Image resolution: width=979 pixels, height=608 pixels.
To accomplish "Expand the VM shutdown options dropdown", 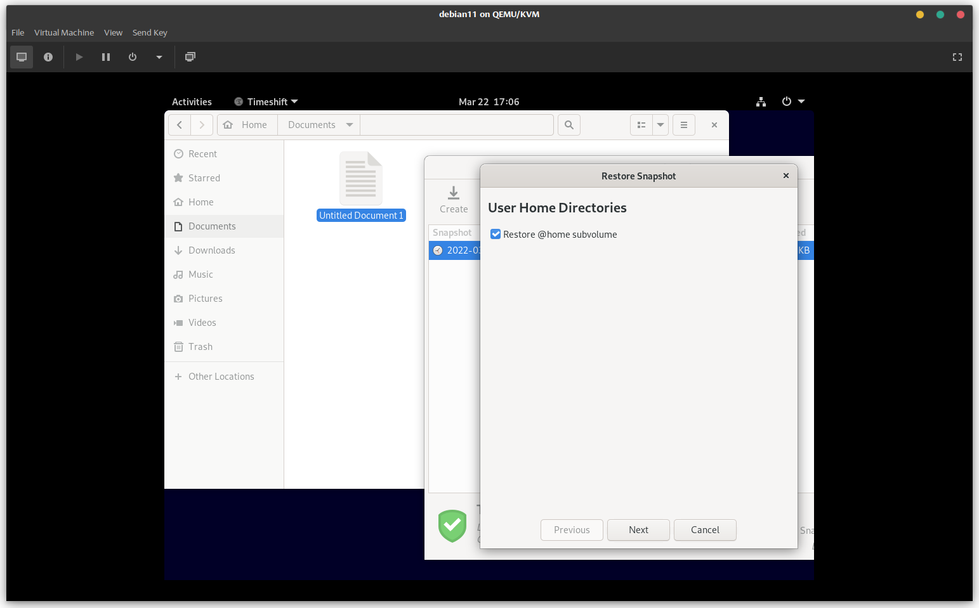I will point(159,57).
